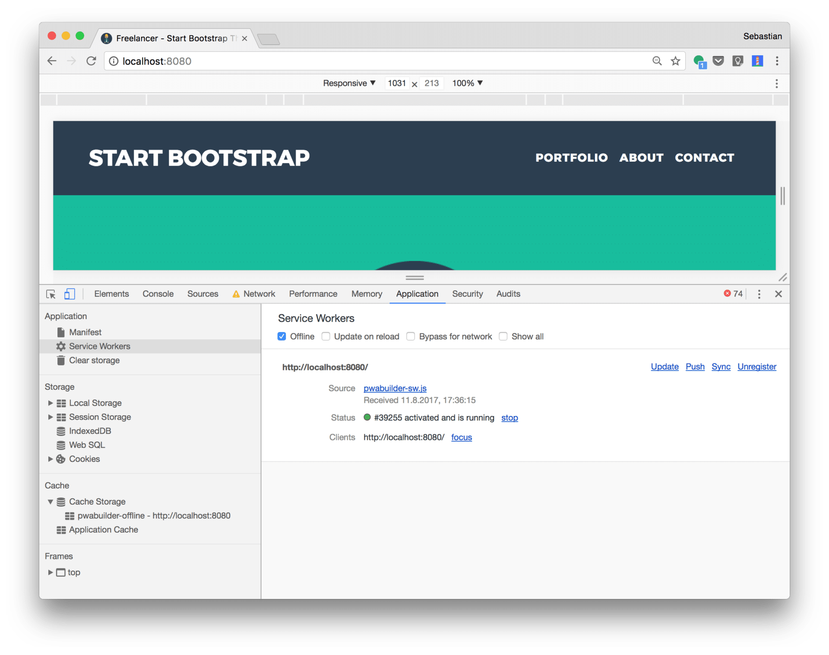Click the viewport width field showing 1031
The width and height of the screenshot is (829, 655).
[x=396, y=83]
